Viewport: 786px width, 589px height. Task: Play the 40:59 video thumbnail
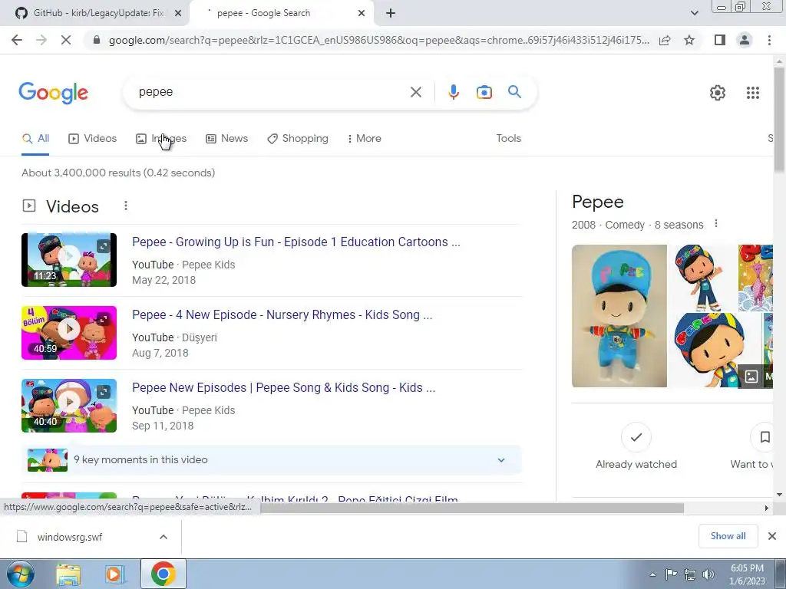coord(69,333)
